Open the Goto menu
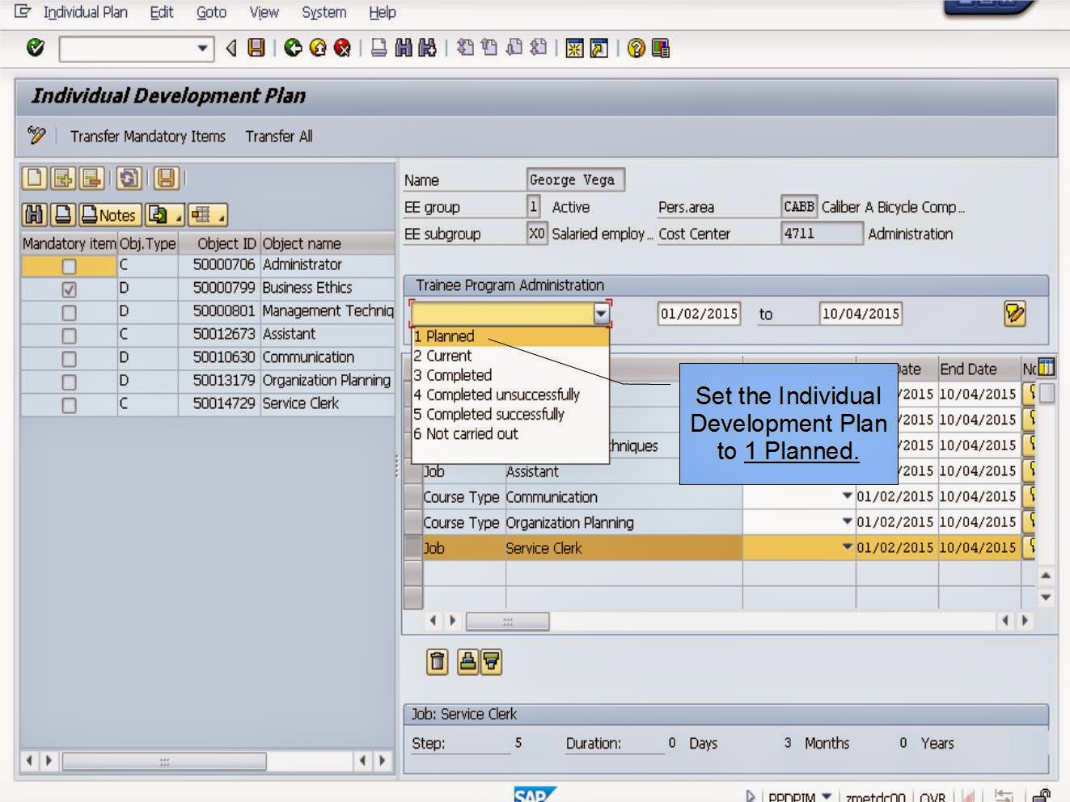1070x802 pixels. tap(210, 12)
